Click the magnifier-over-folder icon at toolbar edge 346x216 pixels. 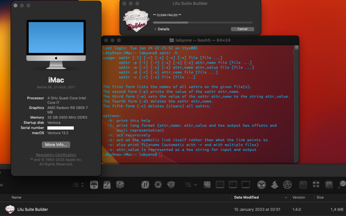click(x=342, y=184)
